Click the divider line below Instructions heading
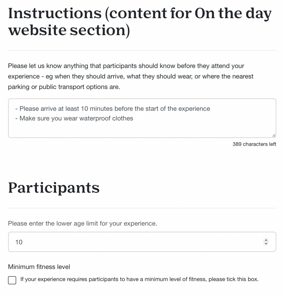 click(142, 50)
